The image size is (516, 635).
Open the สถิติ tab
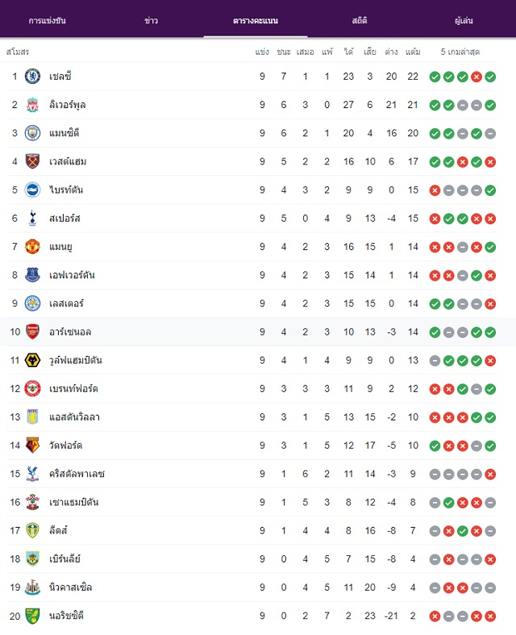click(x=360, y=20)
